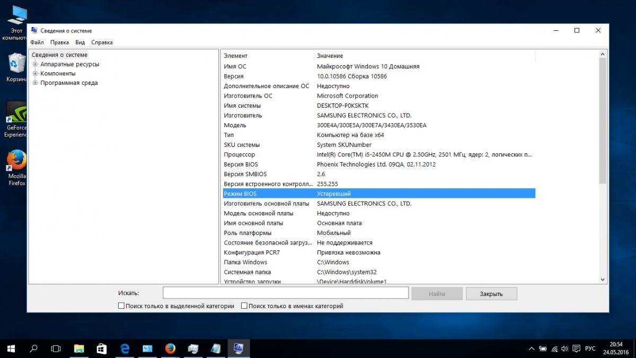
Task: Launch Microsoft Edge from the taskbar
Action: [x=125, y=348]
